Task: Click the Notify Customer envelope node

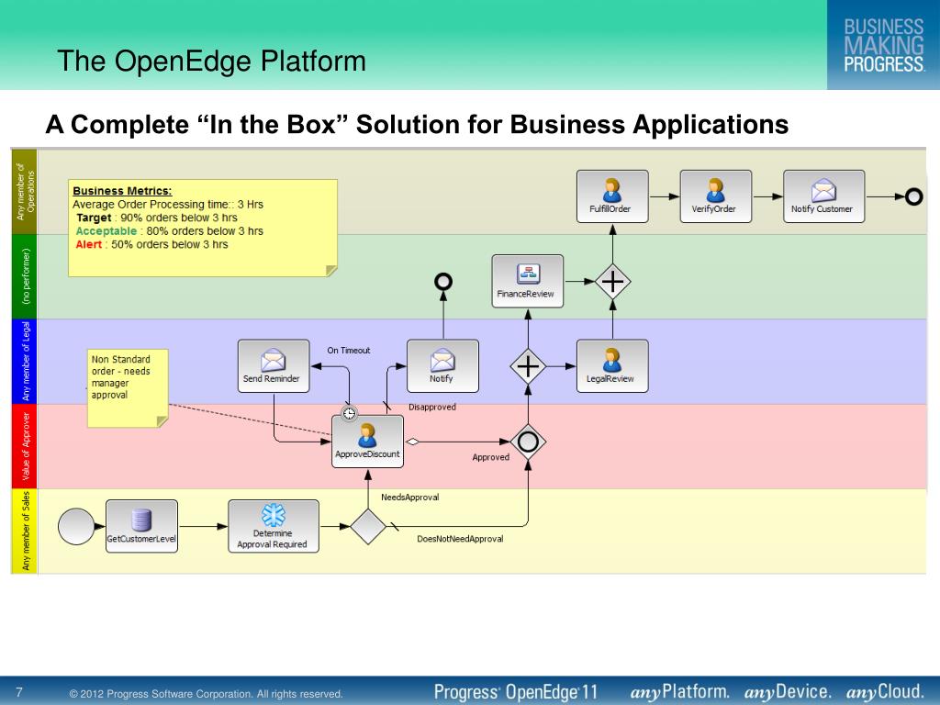Action: click(823, 196)
